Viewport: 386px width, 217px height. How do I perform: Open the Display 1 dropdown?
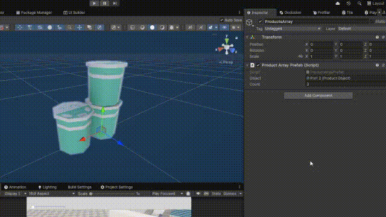coord(15,194)
